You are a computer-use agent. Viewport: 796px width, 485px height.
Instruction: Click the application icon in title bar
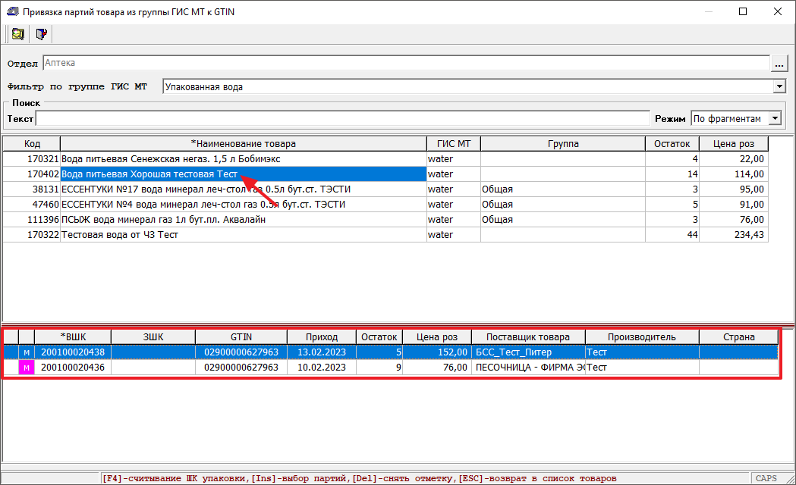(11, 11)
